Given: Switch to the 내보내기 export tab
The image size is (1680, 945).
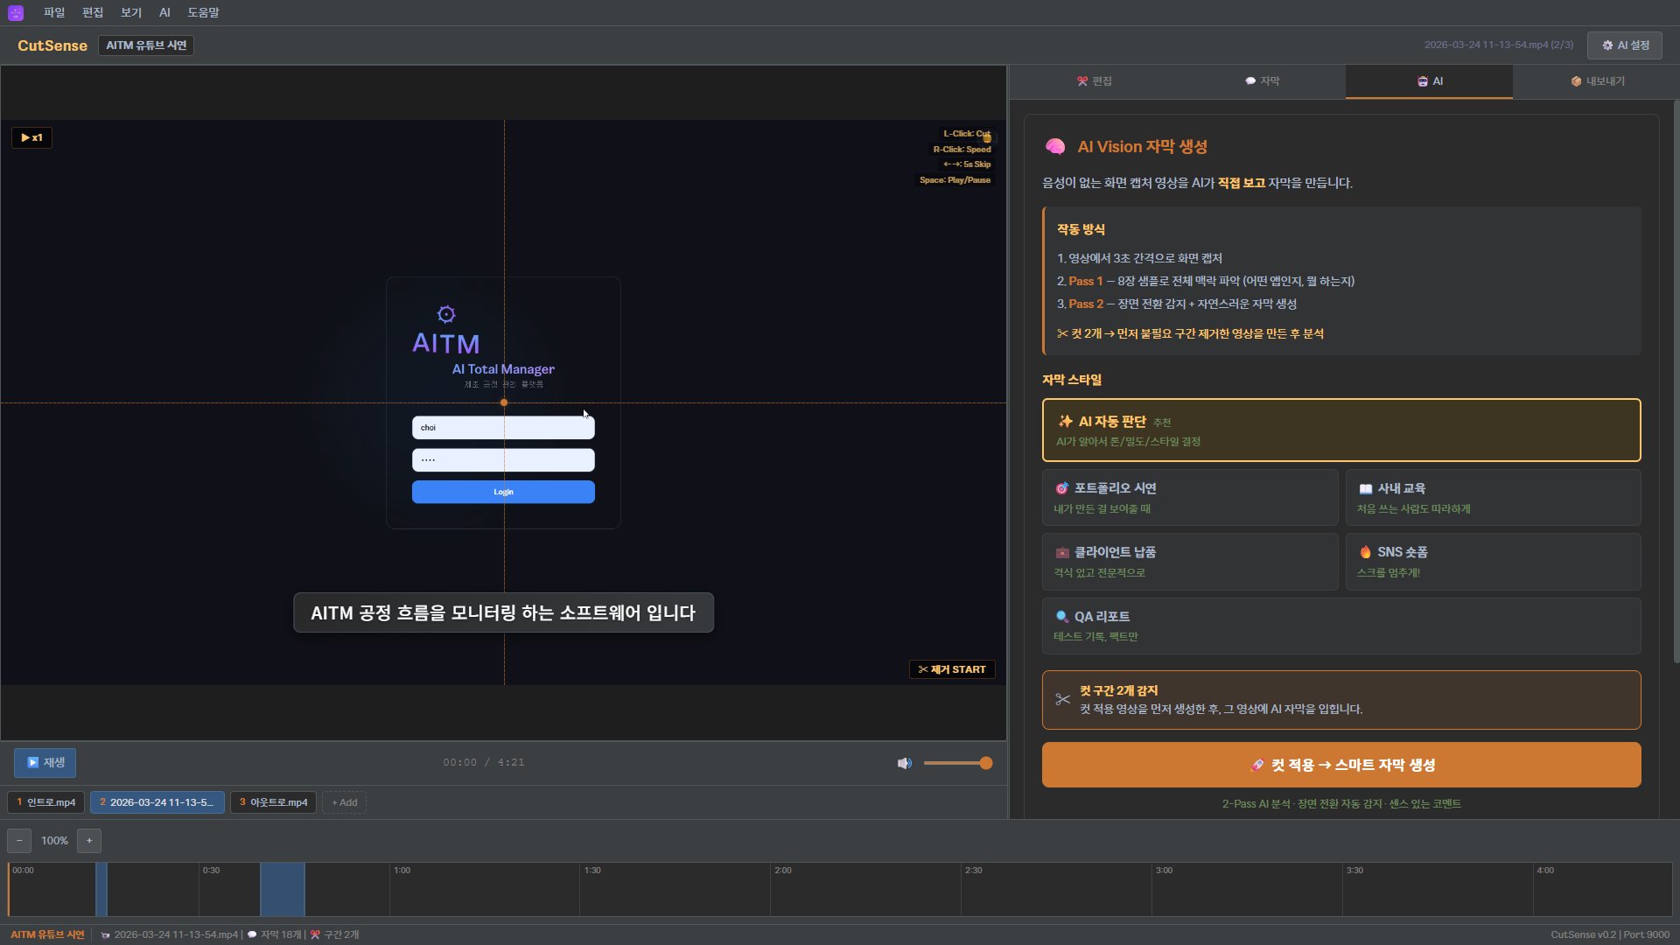Looking at the screenshot, I should point(1597,81).
